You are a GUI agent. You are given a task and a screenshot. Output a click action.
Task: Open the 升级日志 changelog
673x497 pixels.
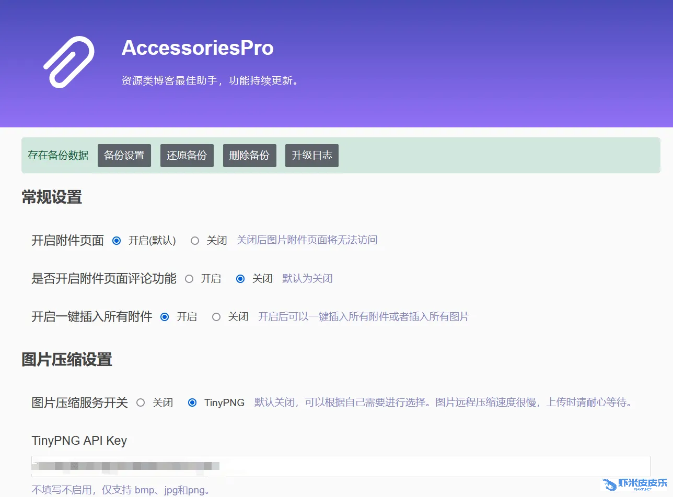pyautogui.click(x=312, y=156)
